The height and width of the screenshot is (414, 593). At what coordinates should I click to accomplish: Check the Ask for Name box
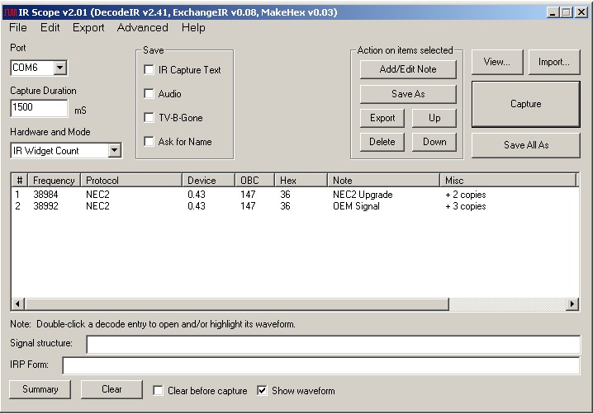pos(149,142)
